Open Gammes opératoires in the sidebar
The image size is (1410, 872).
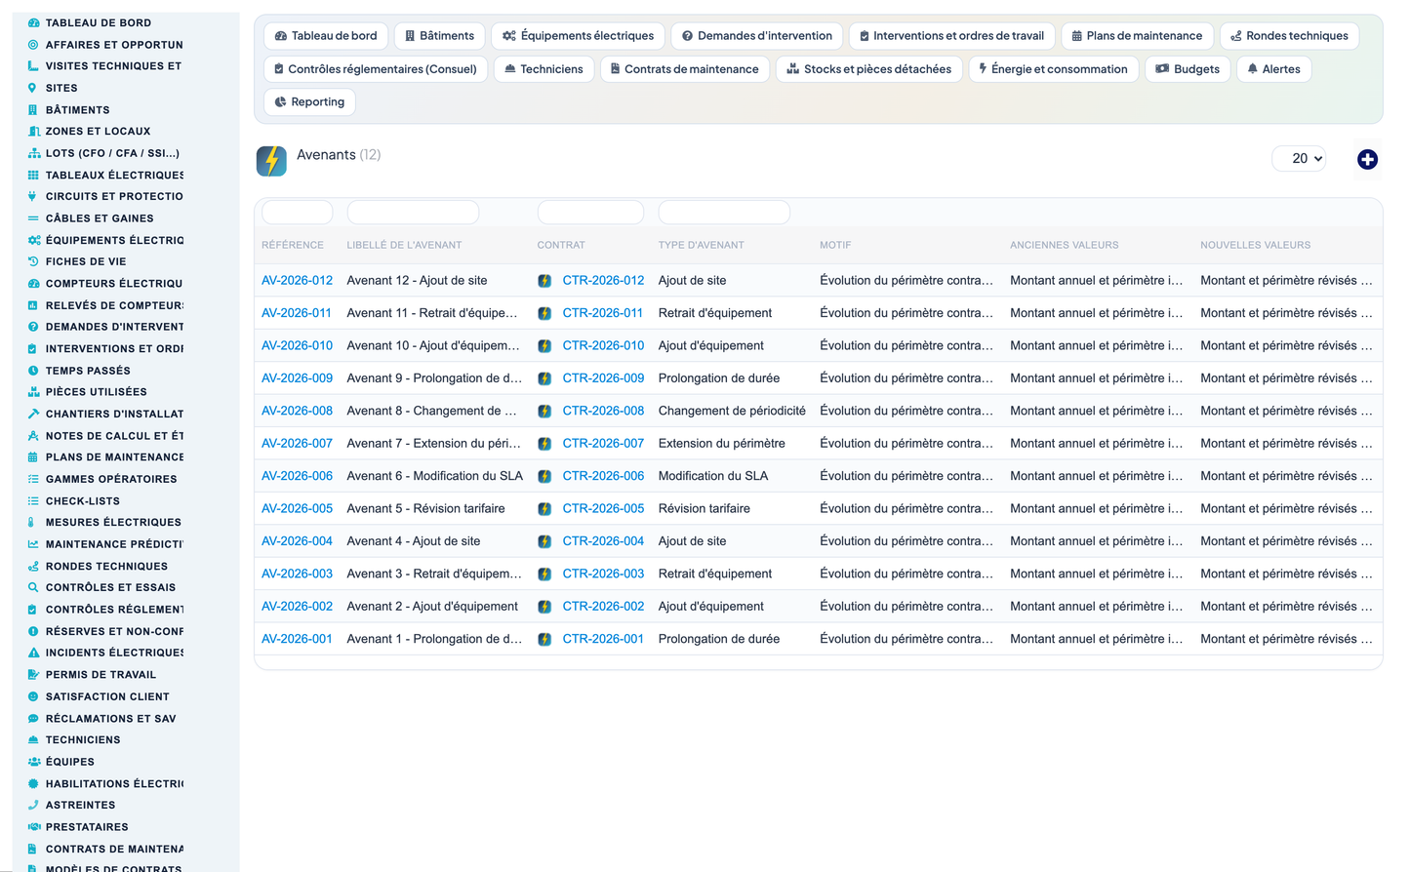pos(111,479)
